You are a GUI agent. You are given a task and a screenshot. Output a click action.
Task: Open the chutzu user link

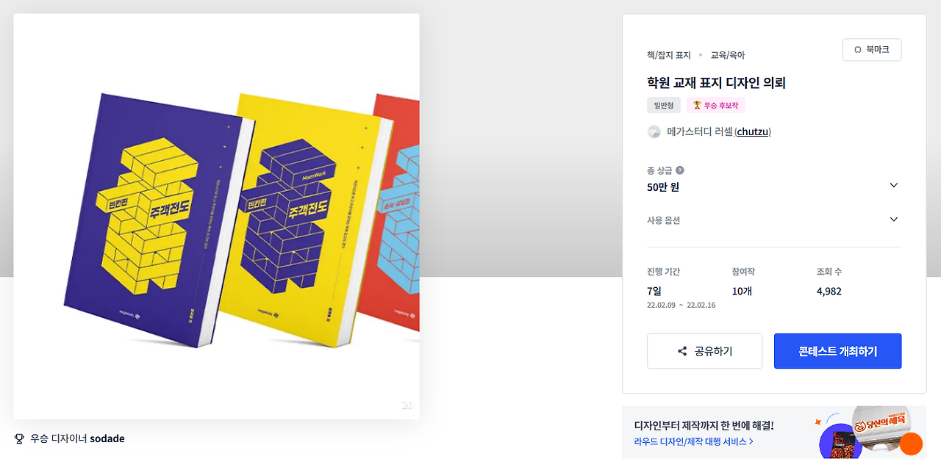(754, 132)
